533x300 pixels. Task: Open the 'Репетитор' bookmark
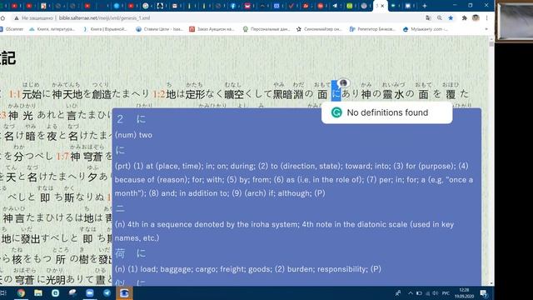point(372,29)
